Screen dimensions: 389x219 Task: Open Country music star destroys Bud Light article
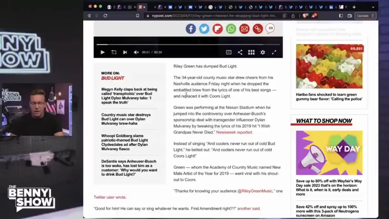click(x=126, y=119)
